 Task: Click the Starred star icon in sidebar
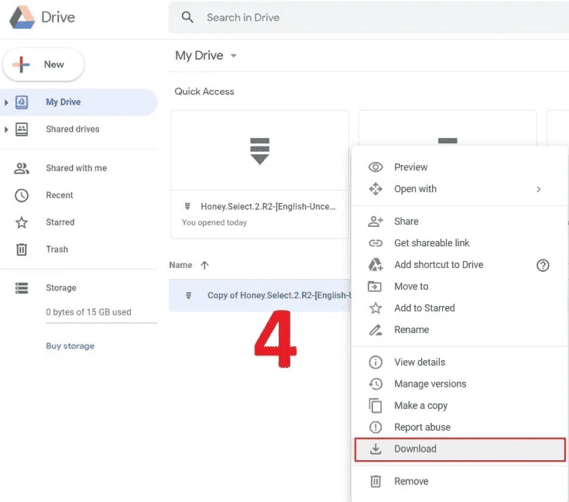tap(22, 222)
